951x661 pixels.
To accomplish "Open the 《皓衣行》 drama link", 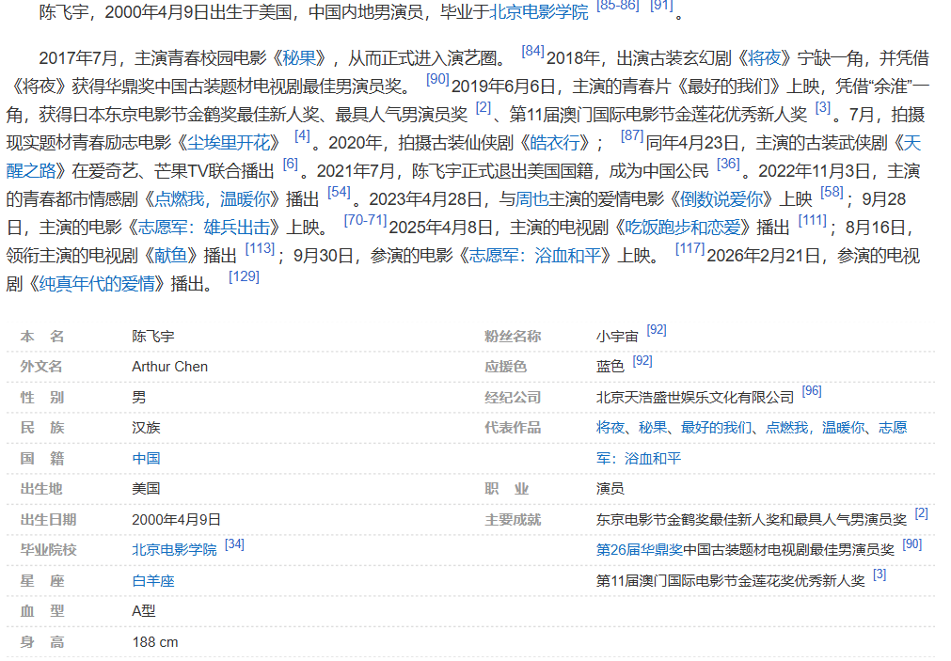I will (x=559, y=143).
